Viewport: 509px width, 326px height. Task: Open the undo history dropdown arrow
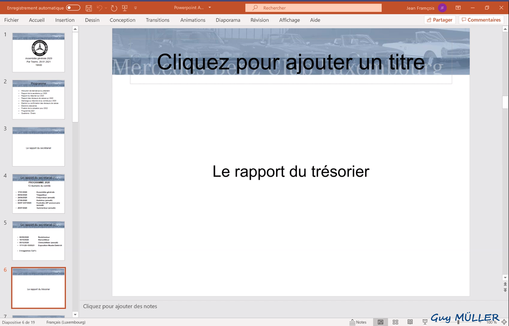pyautogui.click(x=106, y=8)
